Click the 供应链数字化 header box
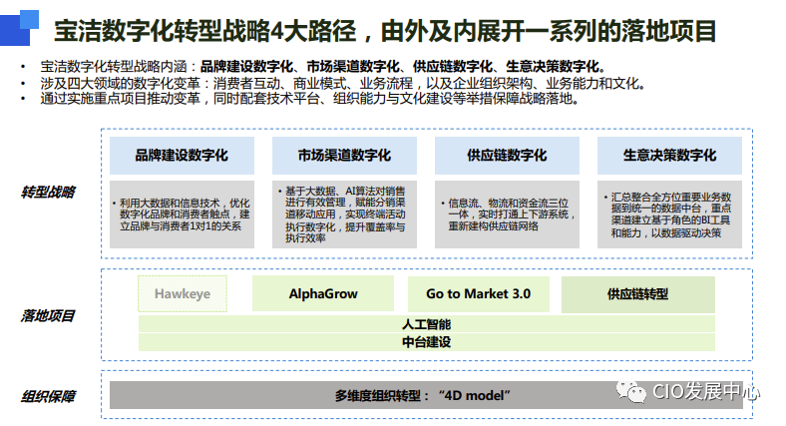 [507, 156]
